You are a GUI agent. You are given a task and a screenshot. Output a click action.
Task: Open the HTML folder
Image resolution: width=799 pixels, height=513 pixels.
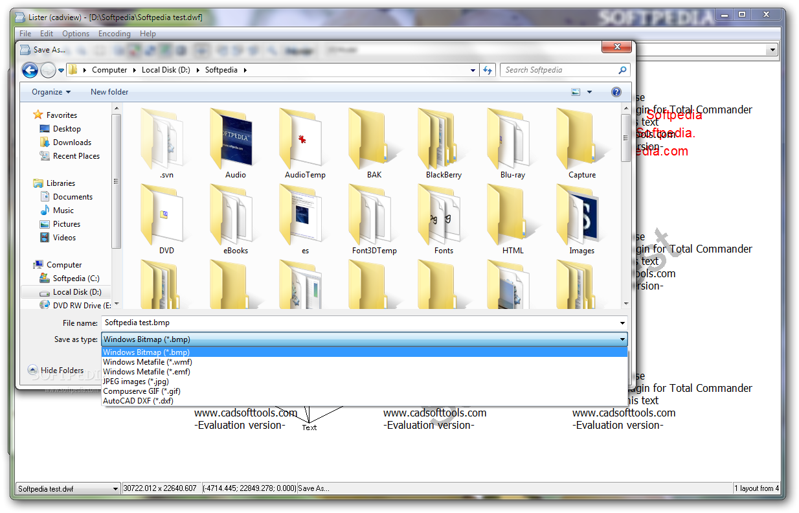click(513, 220)
